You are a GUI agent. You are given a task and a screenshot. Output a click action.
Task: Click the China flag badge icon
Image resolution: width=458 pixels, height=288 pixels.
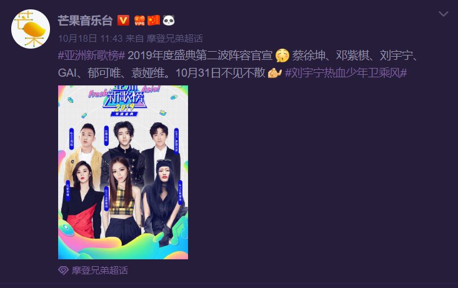(x=154, y=21)
